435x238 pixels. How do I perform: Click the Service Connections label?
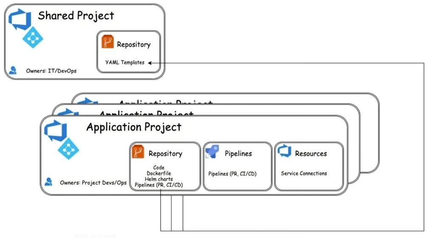[304, 173]
